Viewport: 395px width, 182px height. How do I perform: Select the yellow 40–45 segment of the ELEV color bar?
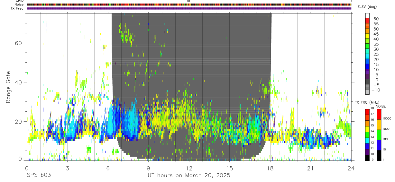[x=367, y=36]
